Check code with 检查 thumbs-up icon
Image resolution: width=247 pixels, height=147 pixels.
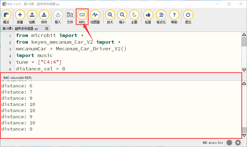148,17
